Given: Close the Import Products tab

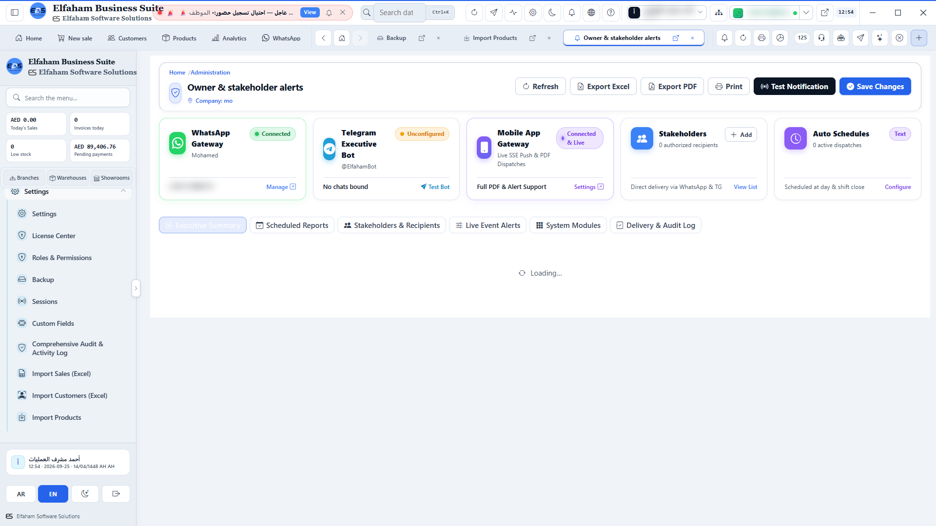Looking at the screenshot, I should coord(549,38).
